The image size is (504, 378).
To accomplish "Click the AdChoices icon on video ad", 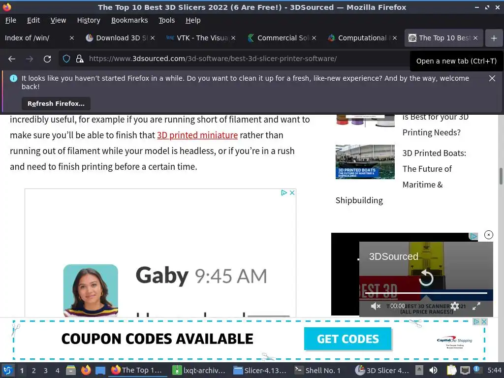I will (473, 237).
